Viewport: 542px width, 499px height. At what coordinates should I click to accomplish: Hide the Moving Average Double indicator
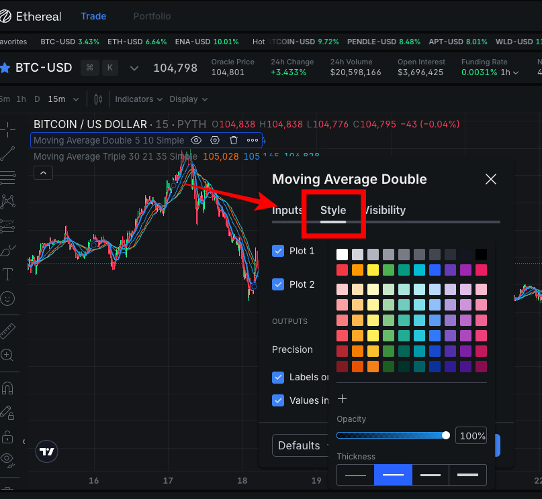click(196, 140)
